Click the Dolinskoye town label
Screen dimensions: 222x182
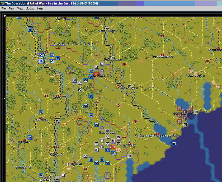coord(163,56)
